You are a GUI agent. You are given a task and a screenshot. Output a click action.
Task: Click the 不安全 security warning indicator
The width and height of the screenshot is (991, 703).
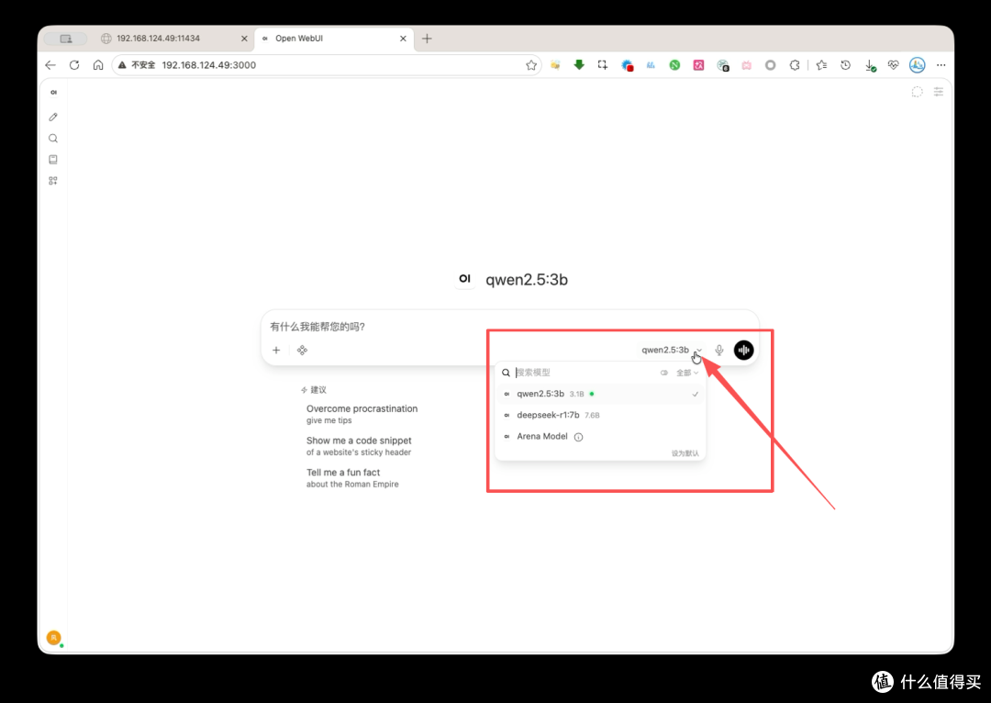click(137, 65)
